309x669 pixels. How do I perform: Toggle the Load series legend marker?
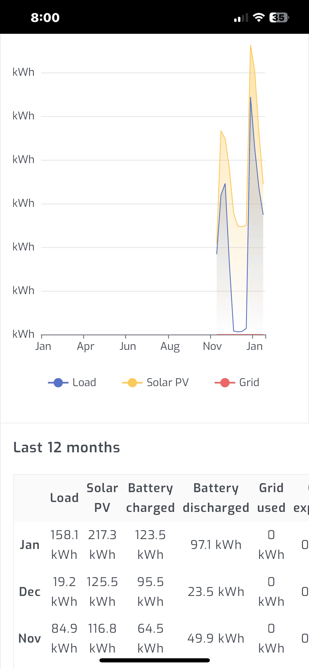point(58,383)
